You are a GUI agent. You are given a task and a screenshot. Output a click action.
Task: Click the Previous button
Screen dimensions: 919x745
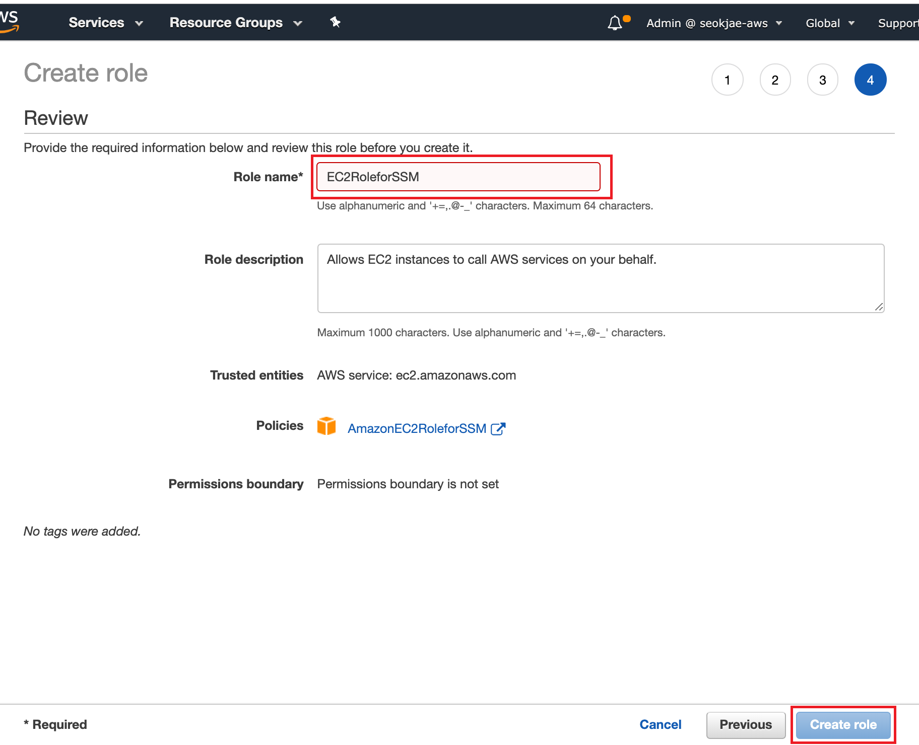[x=746, y=724]
